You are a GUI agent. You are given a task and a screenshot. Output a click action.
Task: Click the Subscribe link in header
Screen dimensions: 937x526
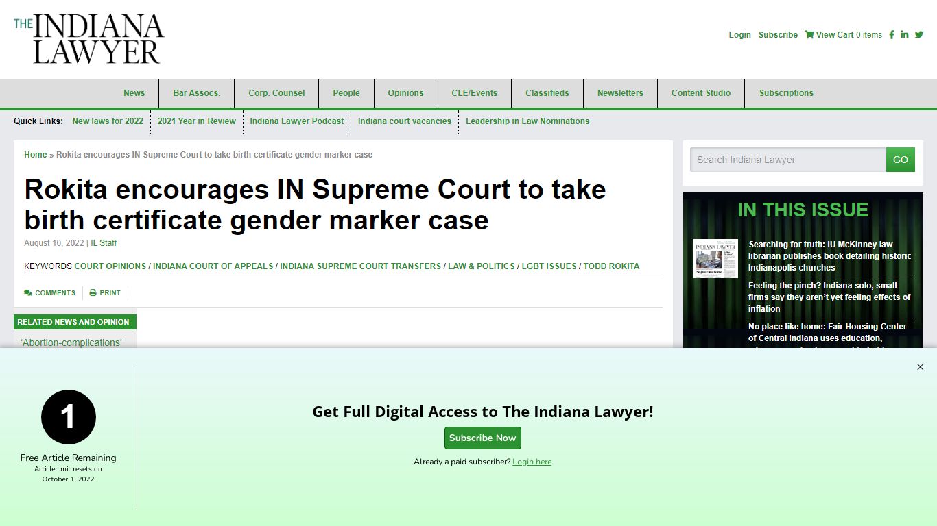pos(778,35)
